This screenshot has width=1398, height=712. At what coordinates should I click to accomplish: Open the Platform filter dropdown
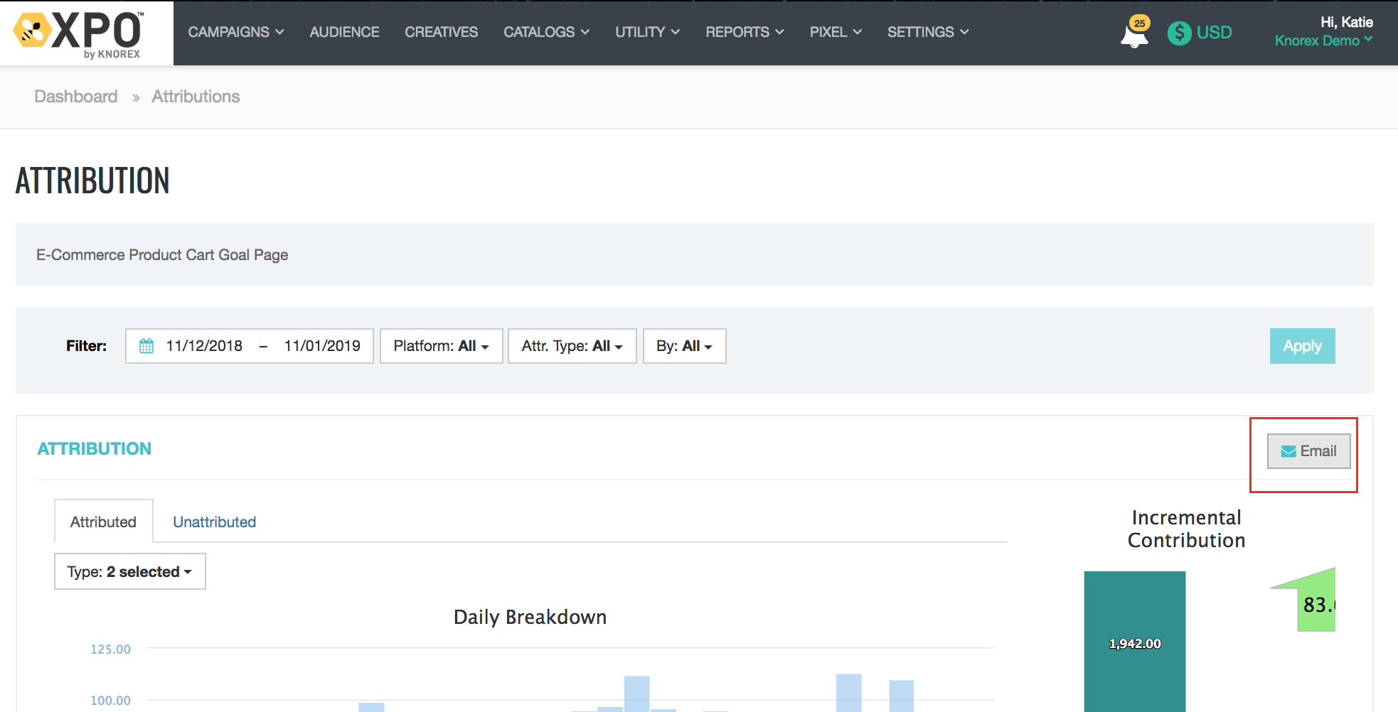(441, 346)
